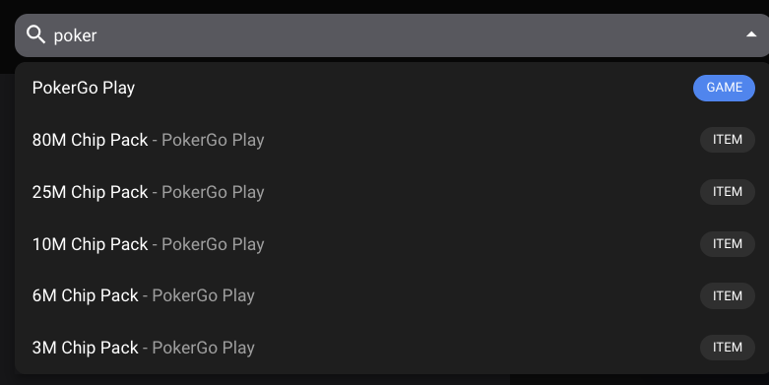Click PokerGo Play text beside 25M Chip Pack

(x=213, y=192)
